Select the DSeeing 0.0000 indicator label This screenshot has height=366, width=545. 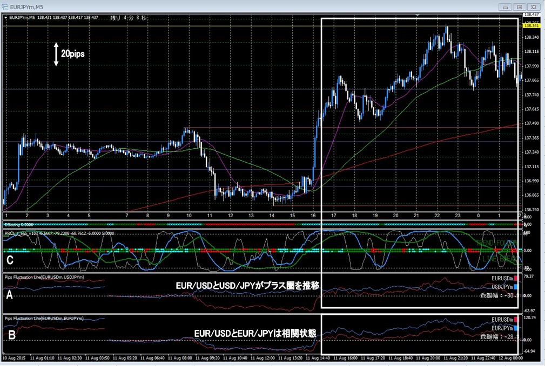(19, 225)
